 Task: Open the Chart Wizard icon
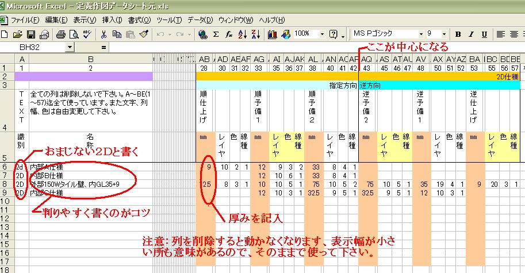[x=273, y=34]
